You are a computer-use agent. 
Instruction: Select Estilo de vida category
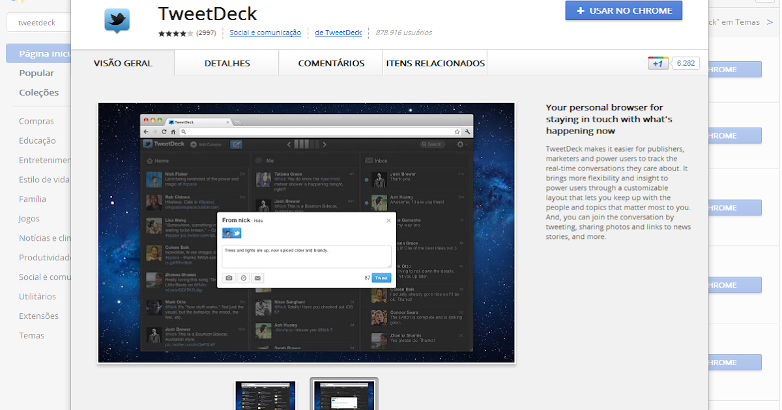[44, 180]
